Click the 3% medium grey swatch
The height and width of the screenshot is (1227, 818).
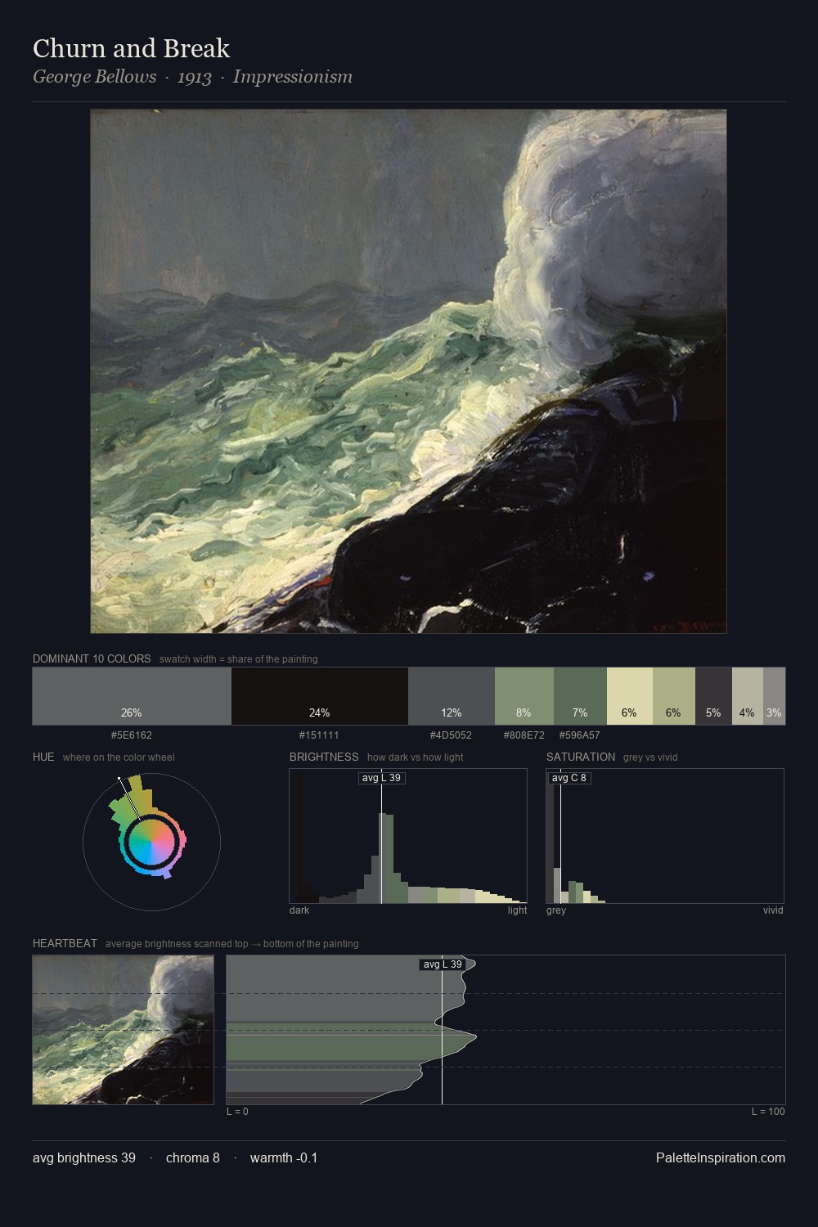[x=774, y=696]
